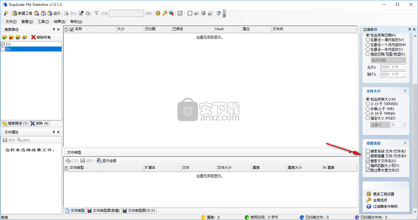The image size is (418, 220).
Task: Toggle the C:\ path checkbox
Action: coord(3,44)
